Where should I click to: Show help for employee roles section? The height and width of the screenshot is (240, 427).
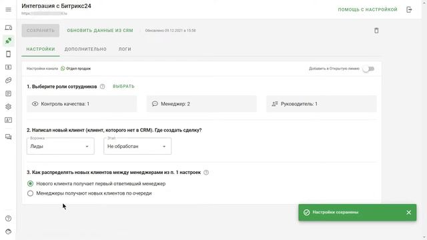pos(102,87)
